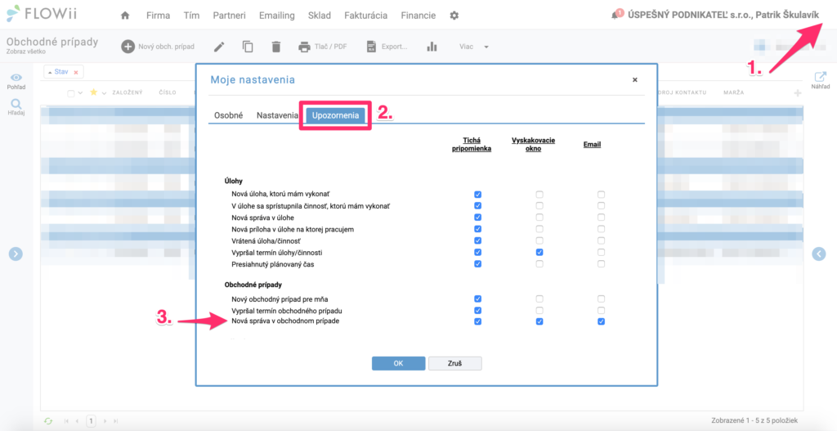Viewport: 837px width, 431px height.
Task: Click the copy/duplicate icon
Action: tap(248, 47)
